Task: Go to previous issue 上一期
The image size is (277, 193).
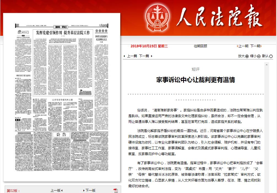Action: (243, 46)
